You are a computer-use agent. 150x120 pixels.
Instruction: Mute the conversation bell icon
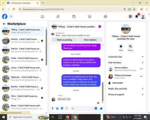tap(121, 46)
